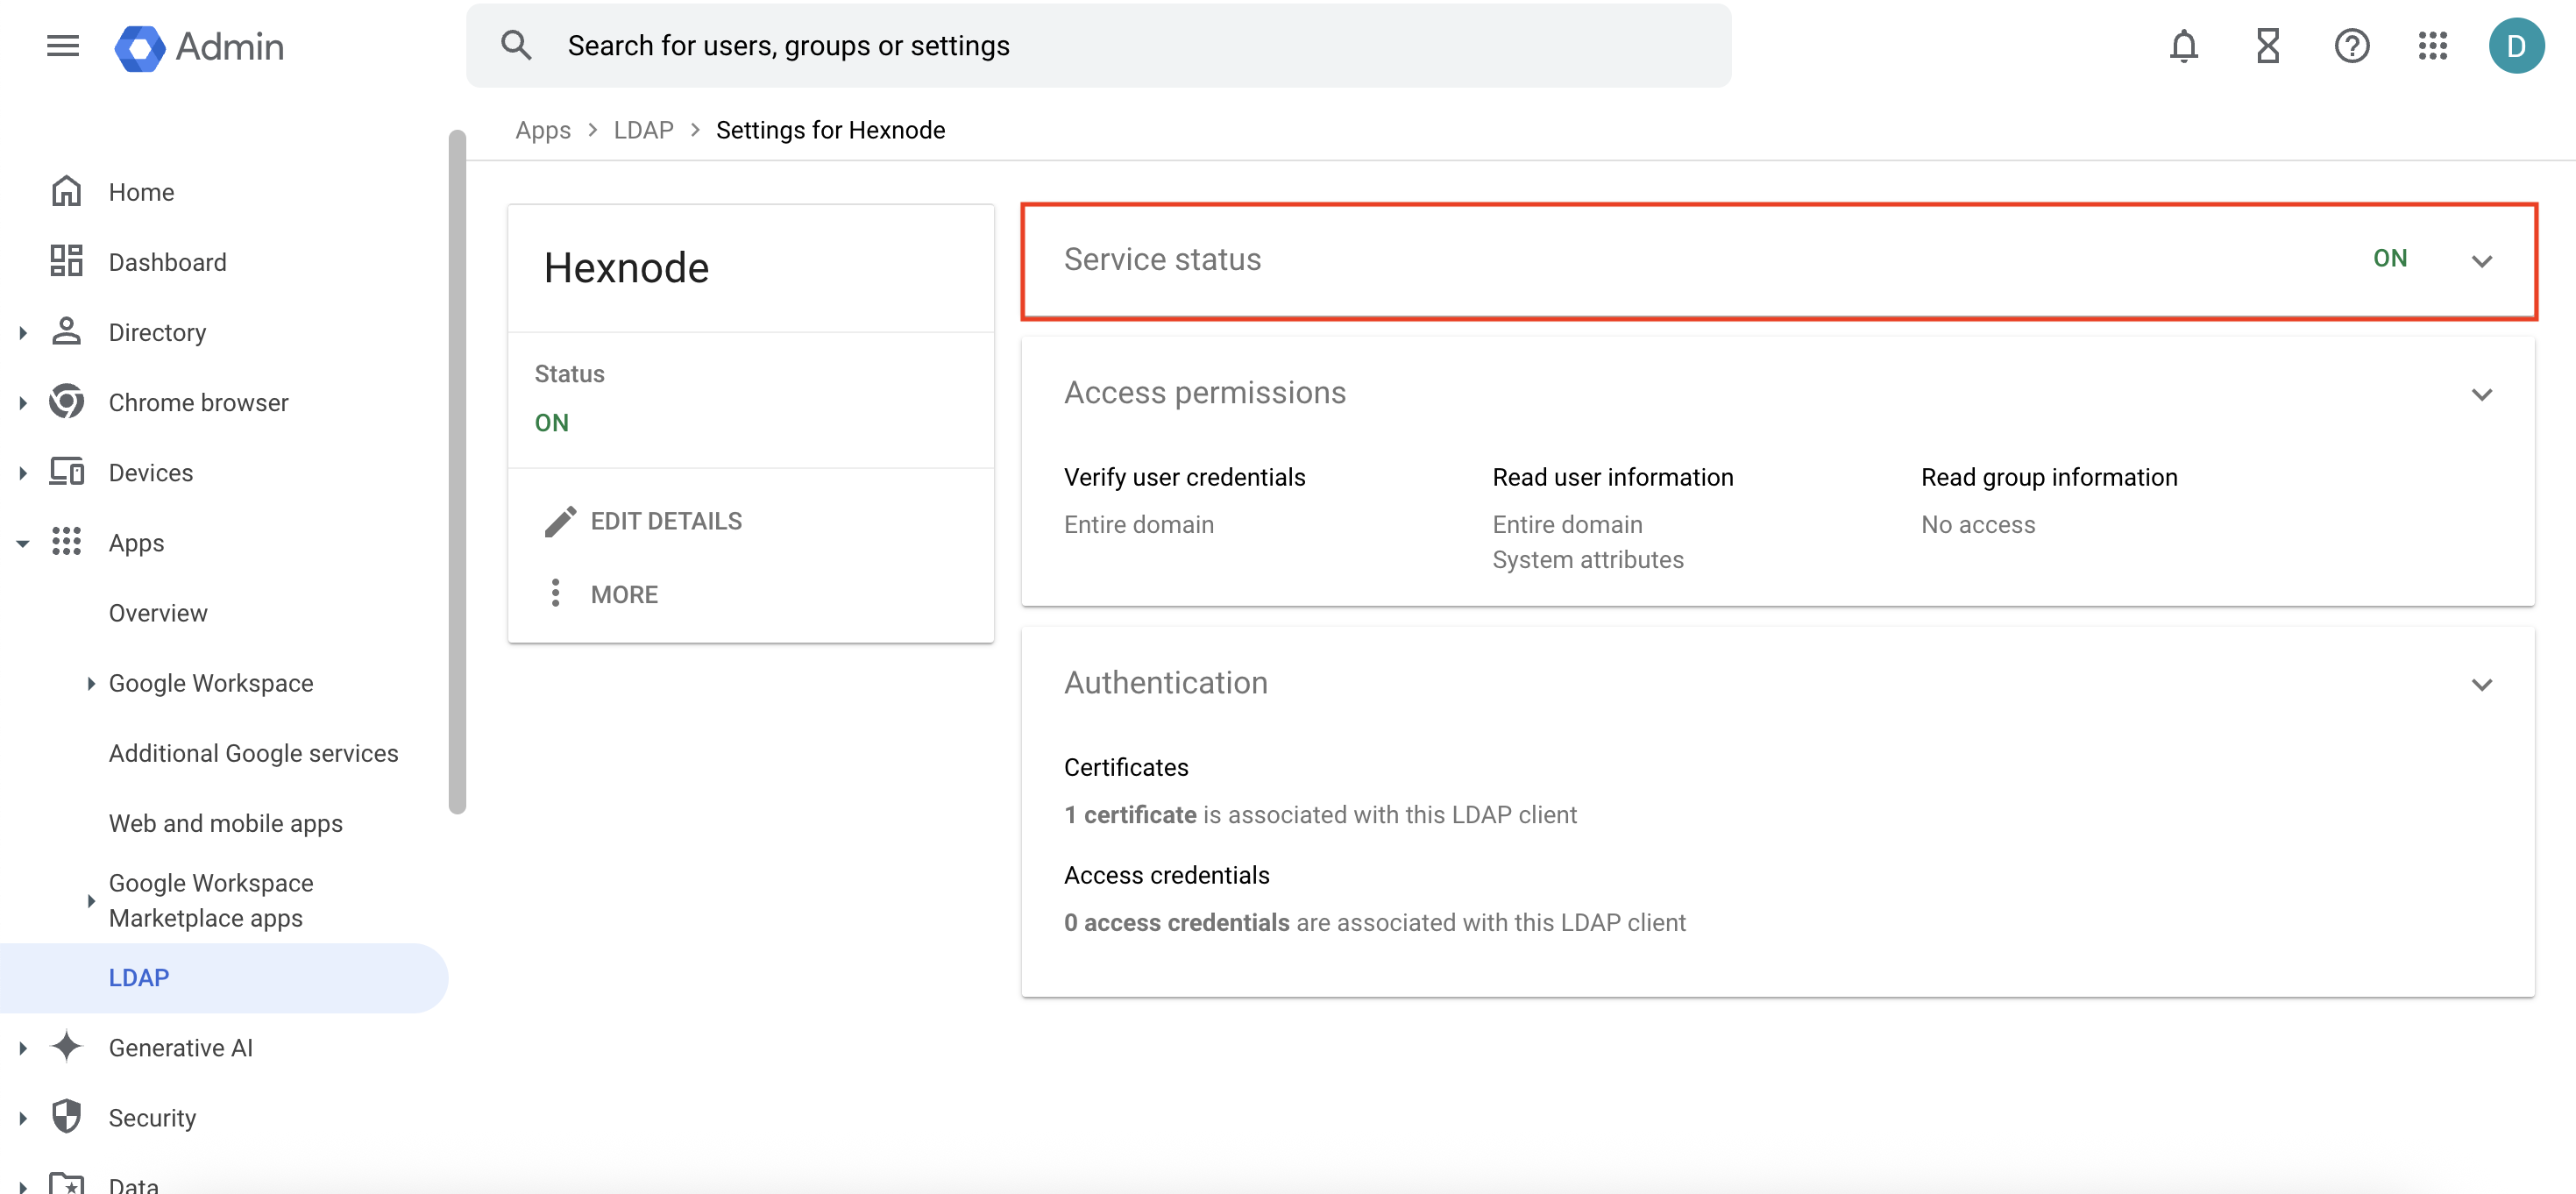
Task: Open the main hamburger menu
Action: coord(62,45)
